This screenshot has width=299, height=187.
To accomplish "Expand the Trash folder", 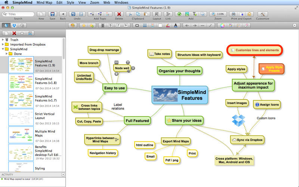I will (3, 39).
